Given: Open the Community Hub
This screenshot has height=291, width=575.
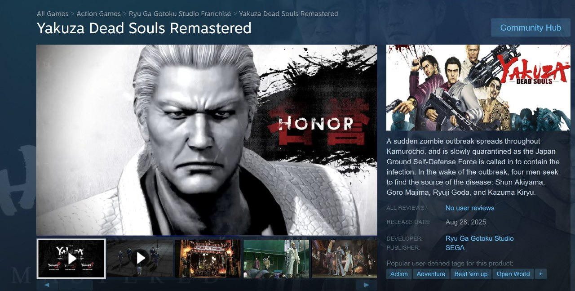Looking at the screenshot, I should coord(531,27).
